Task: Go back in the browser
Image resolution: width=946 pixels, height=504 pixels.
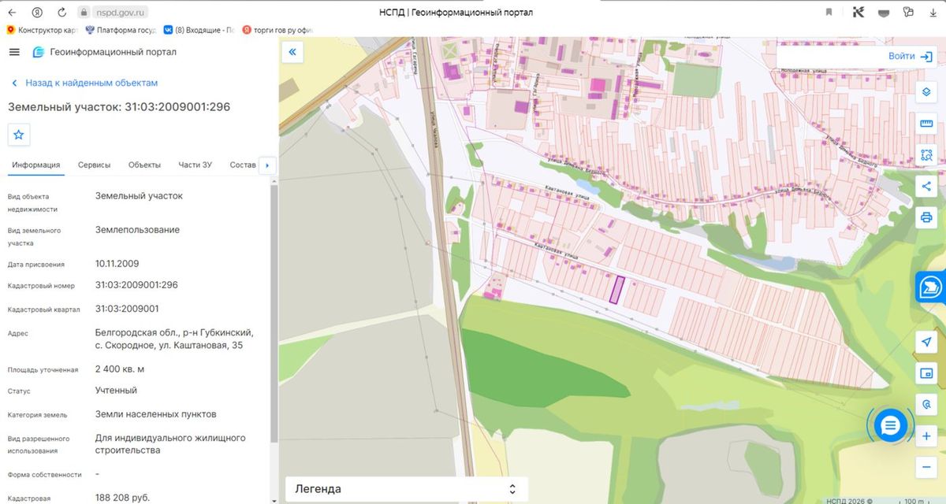Action: coord(12,13)
